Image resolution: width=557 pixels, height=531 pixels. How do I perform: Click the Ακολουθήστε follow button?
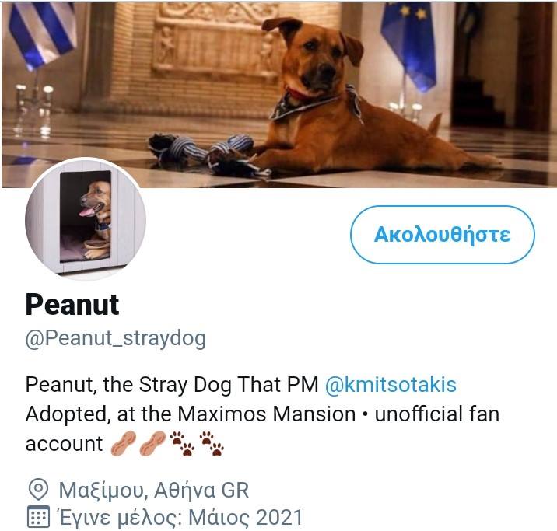click(x=443, y=235)
